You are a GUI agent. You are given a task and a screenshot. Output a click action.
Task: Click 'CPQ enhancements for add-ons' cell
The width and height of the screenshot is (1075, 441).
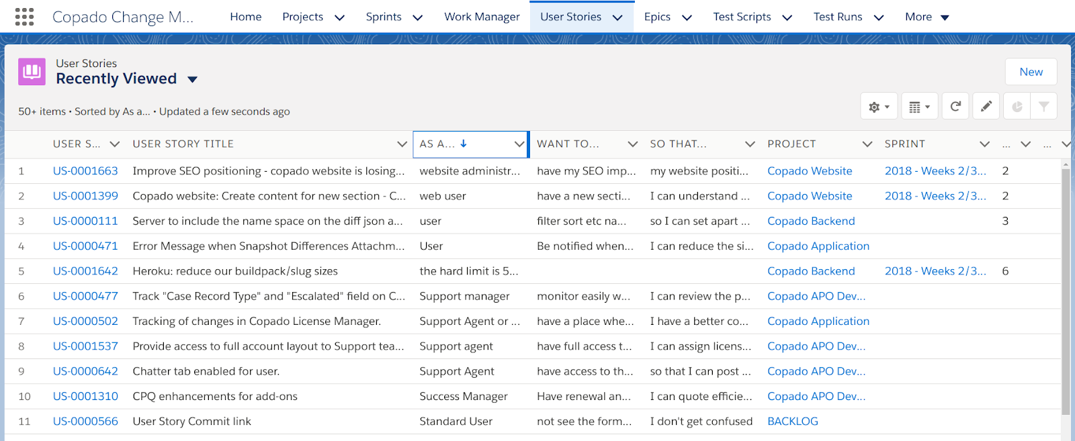pos(215,397)
